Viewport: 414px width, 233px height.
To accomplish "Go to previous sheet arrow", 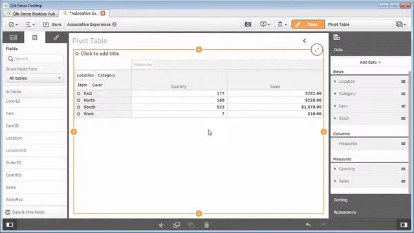I will click(x=305, y=41).
